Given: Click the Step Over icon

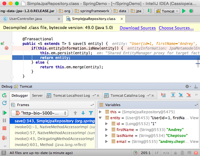Looking at the screenshot, I should [173, 95].
